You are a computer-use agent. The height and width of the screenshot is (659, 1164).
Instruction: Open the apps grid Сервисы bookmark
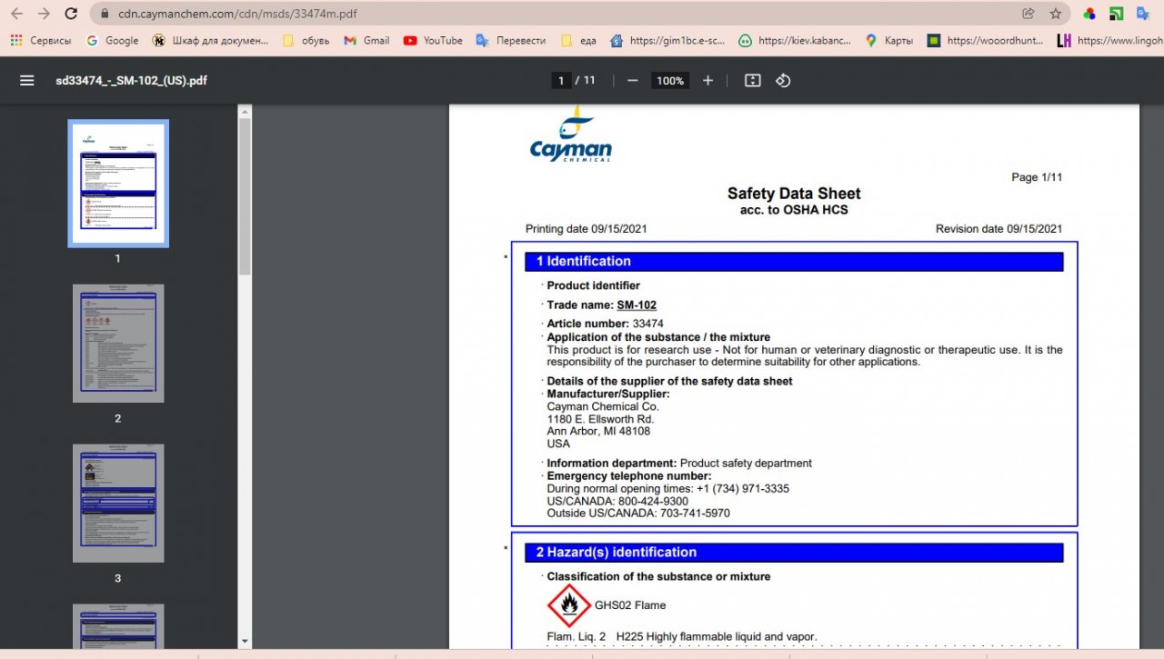tap(42, 41)
